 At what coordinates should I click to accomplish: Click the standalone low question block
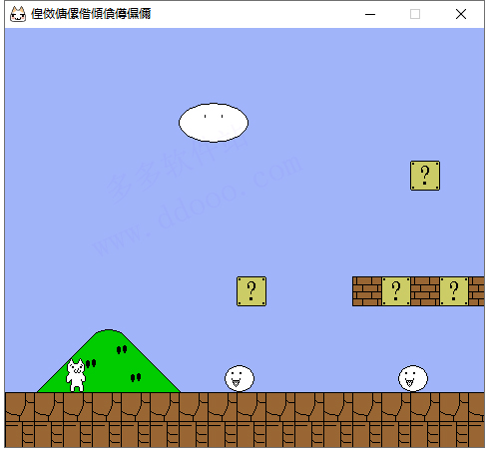[251, 291]
